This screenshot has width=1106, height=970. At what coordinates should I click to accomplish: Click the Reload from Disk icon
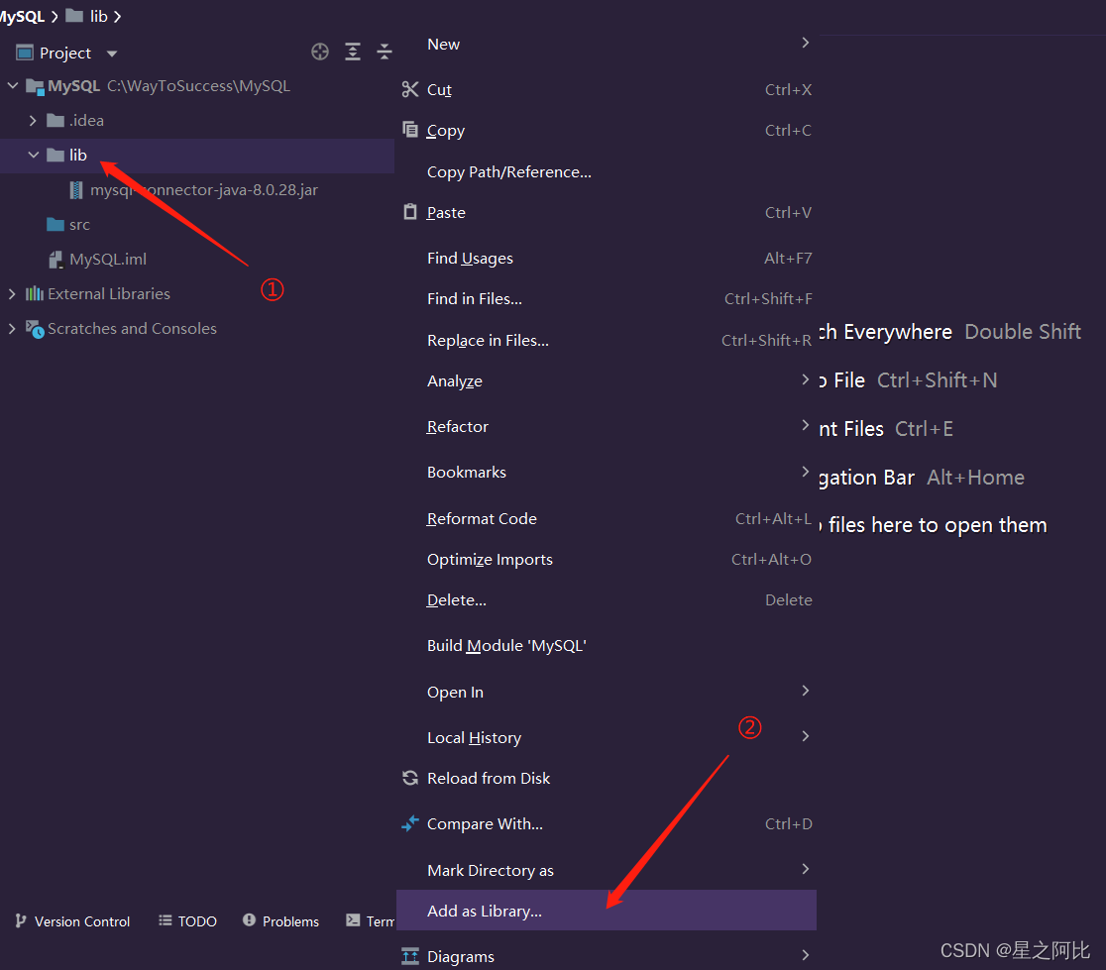tap(410, 778)
